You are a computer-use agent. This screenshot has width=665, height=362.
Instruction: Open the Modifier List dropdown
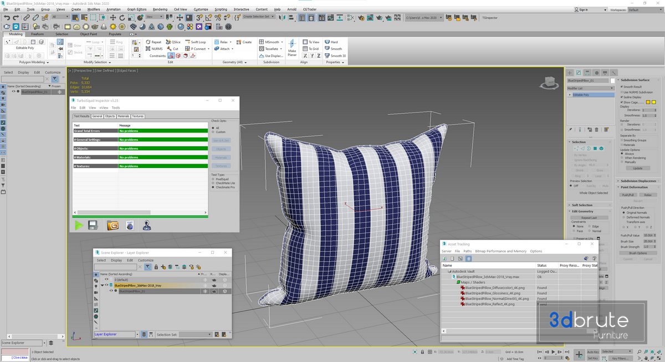point(590,88)
